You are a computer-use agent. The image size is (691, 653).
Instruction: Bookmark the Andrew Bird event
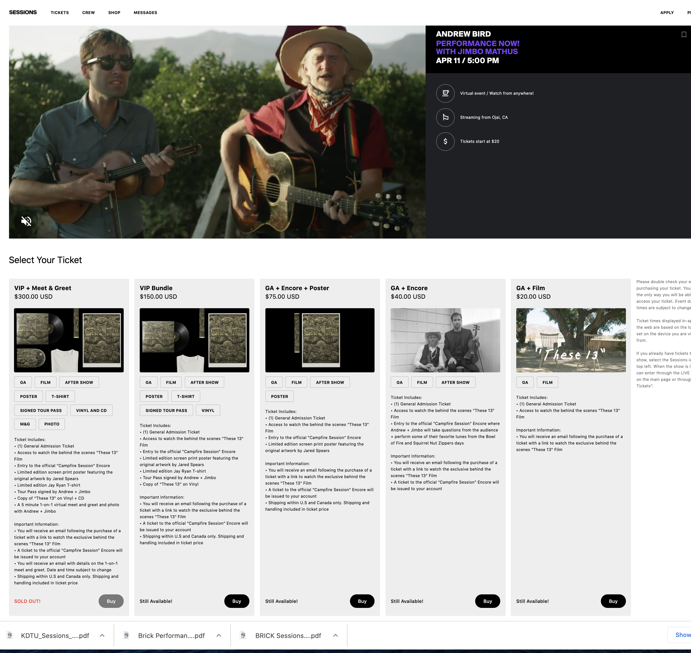coord(684,35)
